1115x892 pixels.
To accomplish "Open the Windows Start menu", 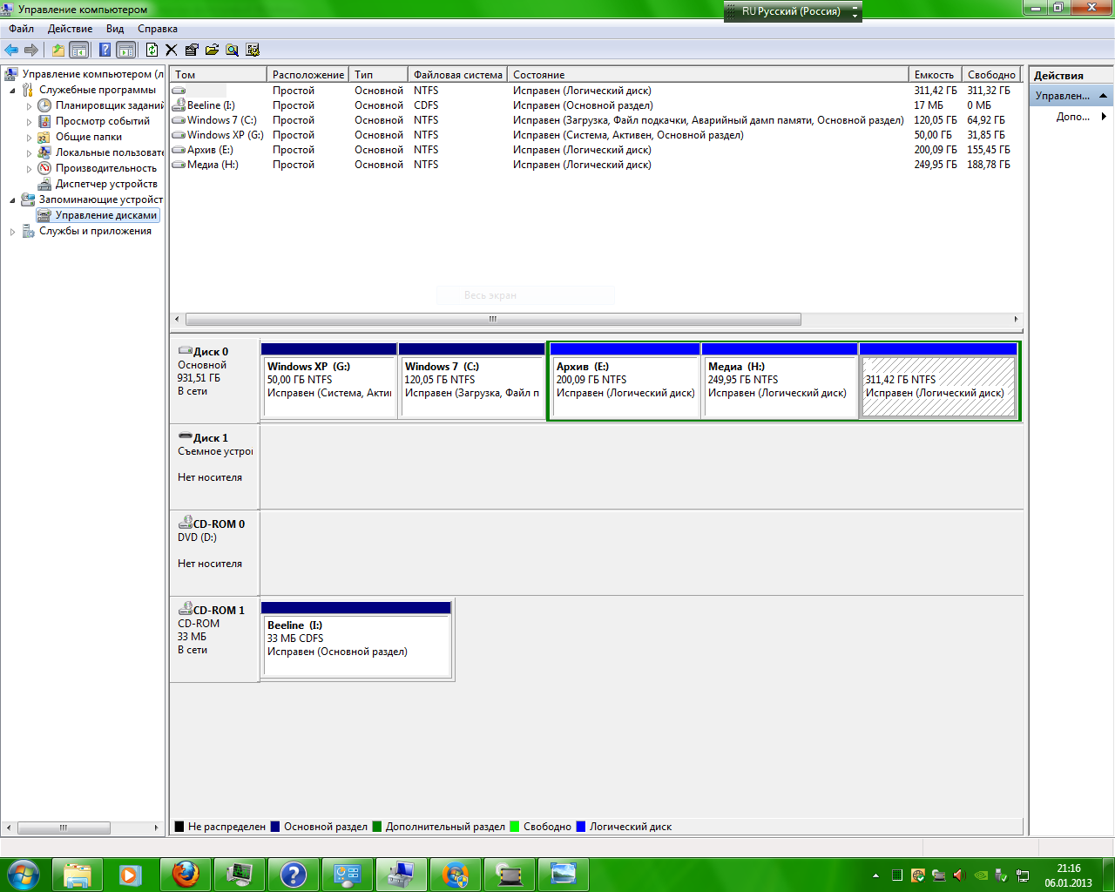I will (x=24, y=875).
